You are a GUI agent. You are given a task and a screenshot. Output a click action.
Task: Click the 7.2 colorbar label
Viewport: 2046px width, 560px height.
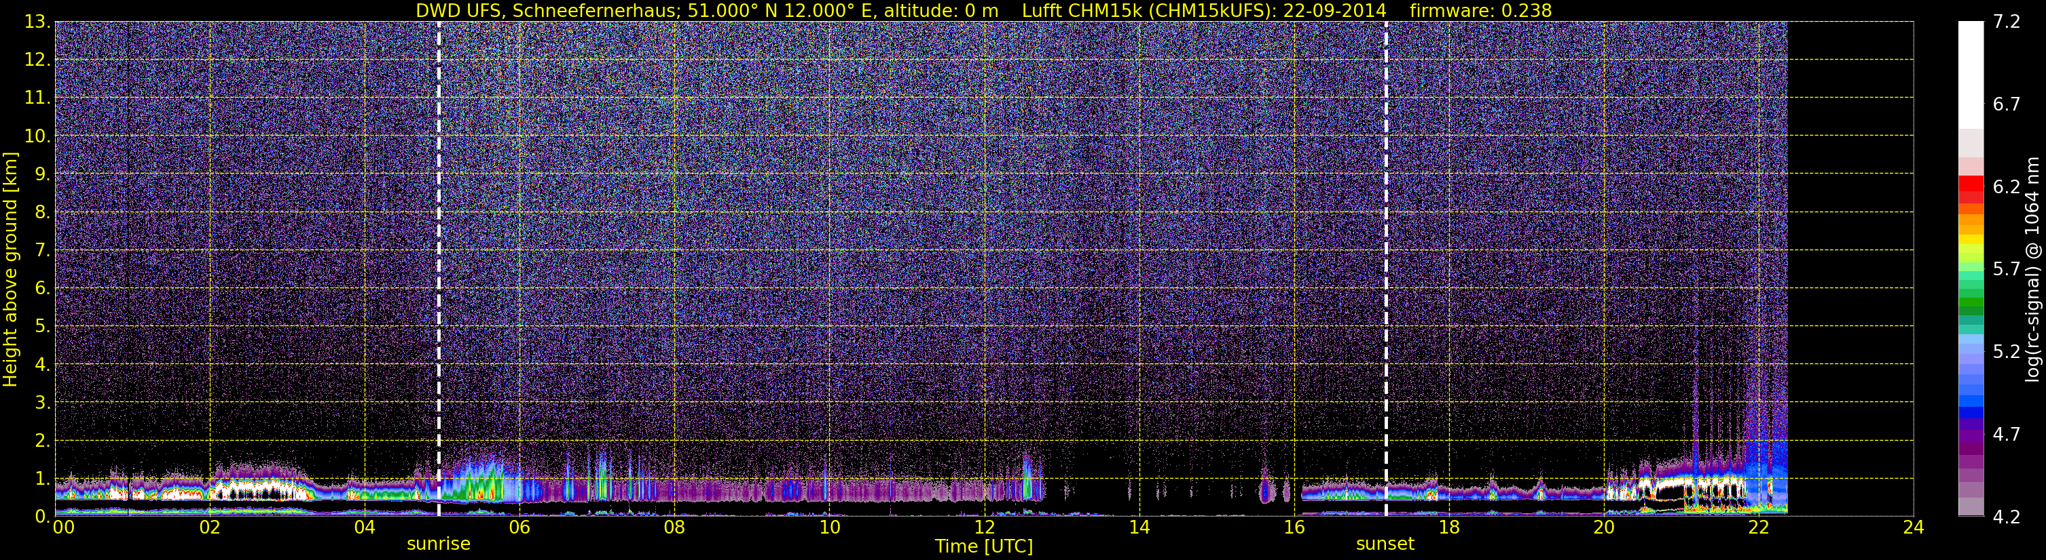coord(2007,22)
